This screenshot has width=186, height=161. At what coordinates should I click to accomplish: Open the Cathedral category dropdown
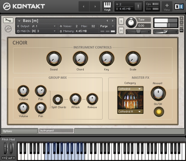130,89
